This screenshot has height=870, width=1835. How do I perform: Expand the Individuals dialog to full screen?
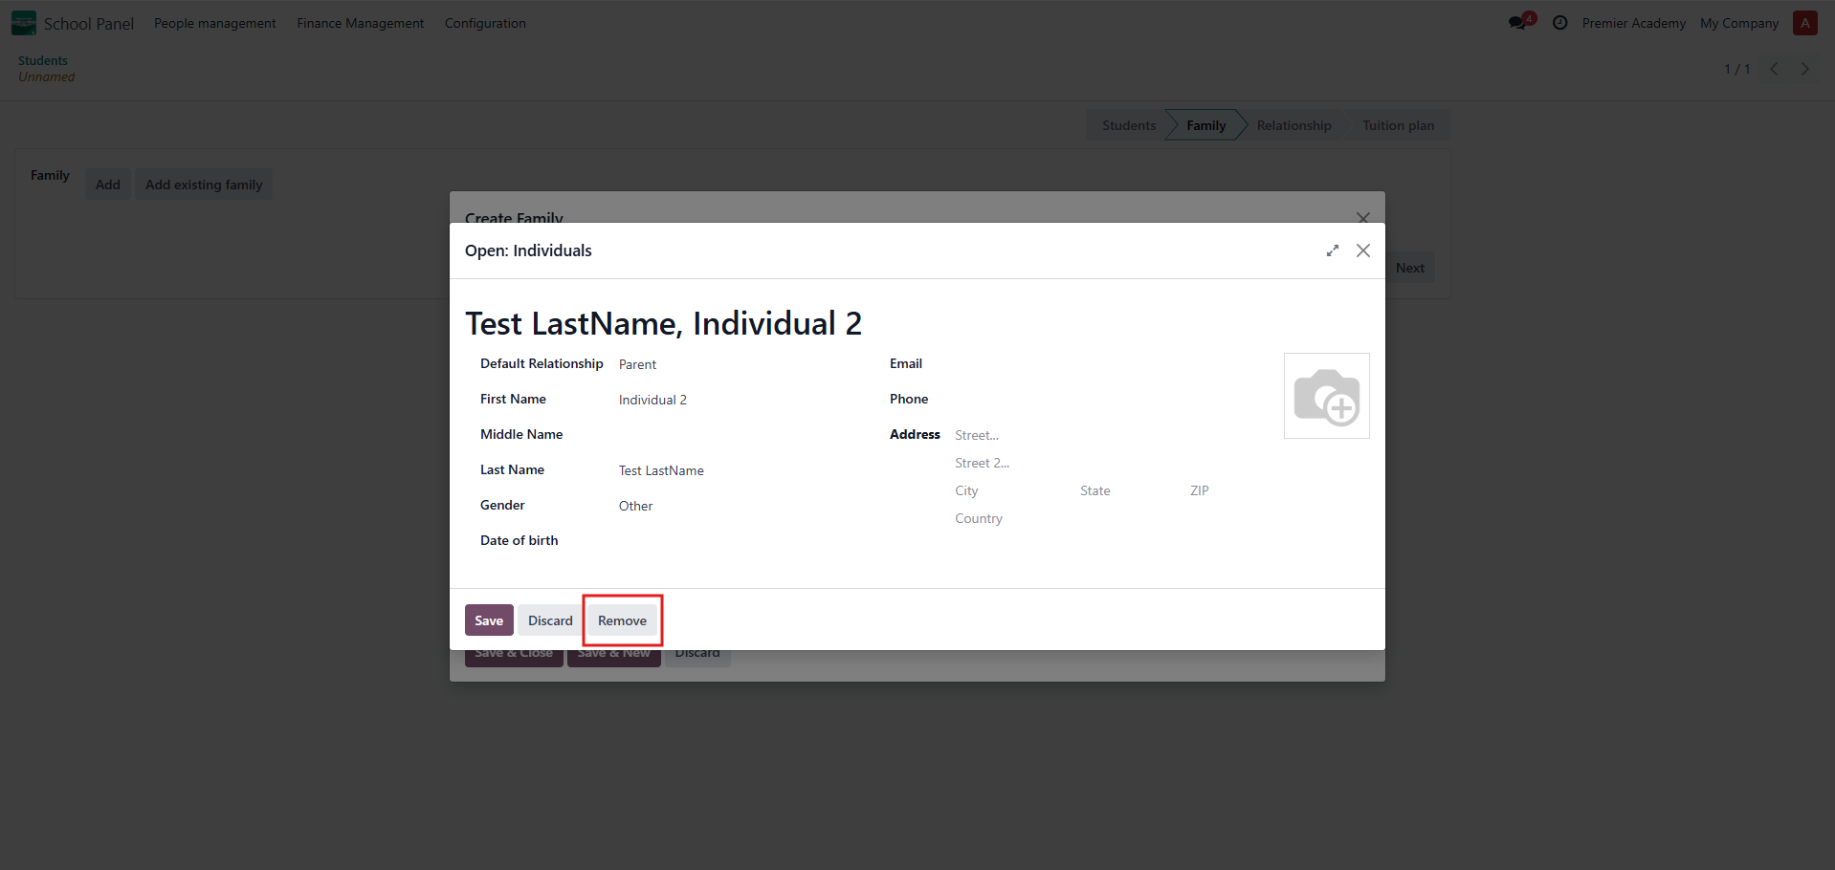[x=1332, y=250]
